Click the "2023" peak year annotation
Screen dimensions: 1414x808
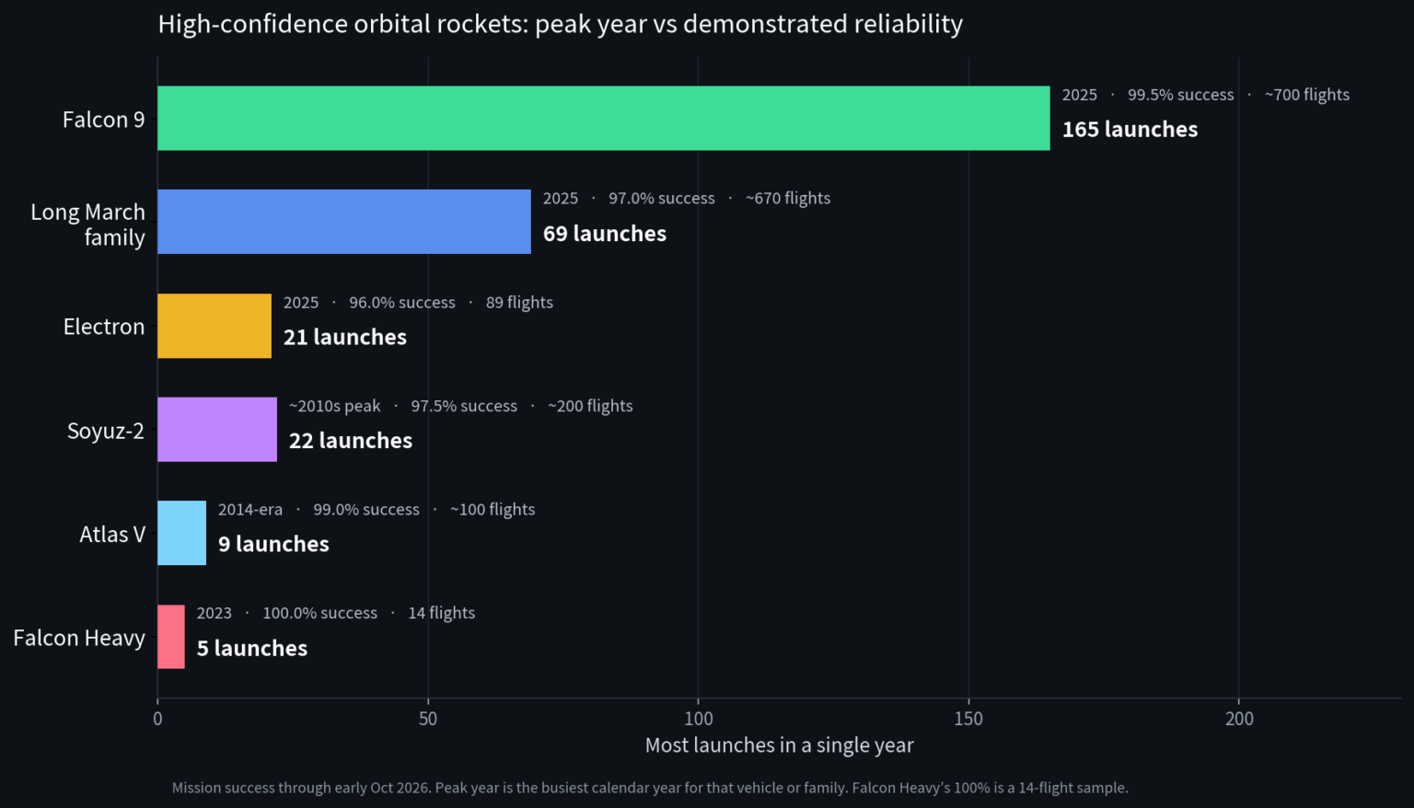[x=214, y=614]
